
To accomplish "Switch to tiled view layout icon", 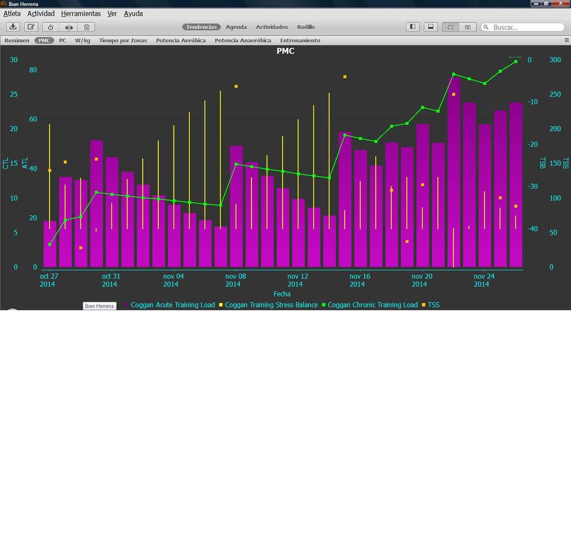I will point(467,27).
